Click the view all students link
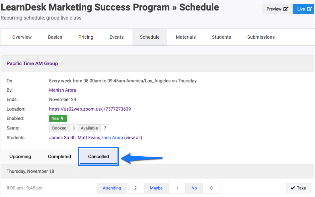 [x=133, y=138]
